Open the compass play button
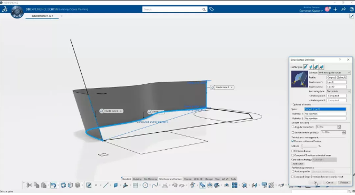This screenshot has width=355, height=195. (17, 12)
